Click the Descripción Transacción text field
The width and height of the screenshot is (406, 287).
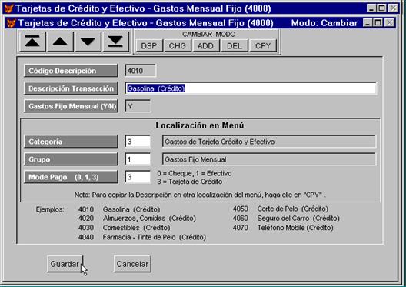click(x=251, y=88)
